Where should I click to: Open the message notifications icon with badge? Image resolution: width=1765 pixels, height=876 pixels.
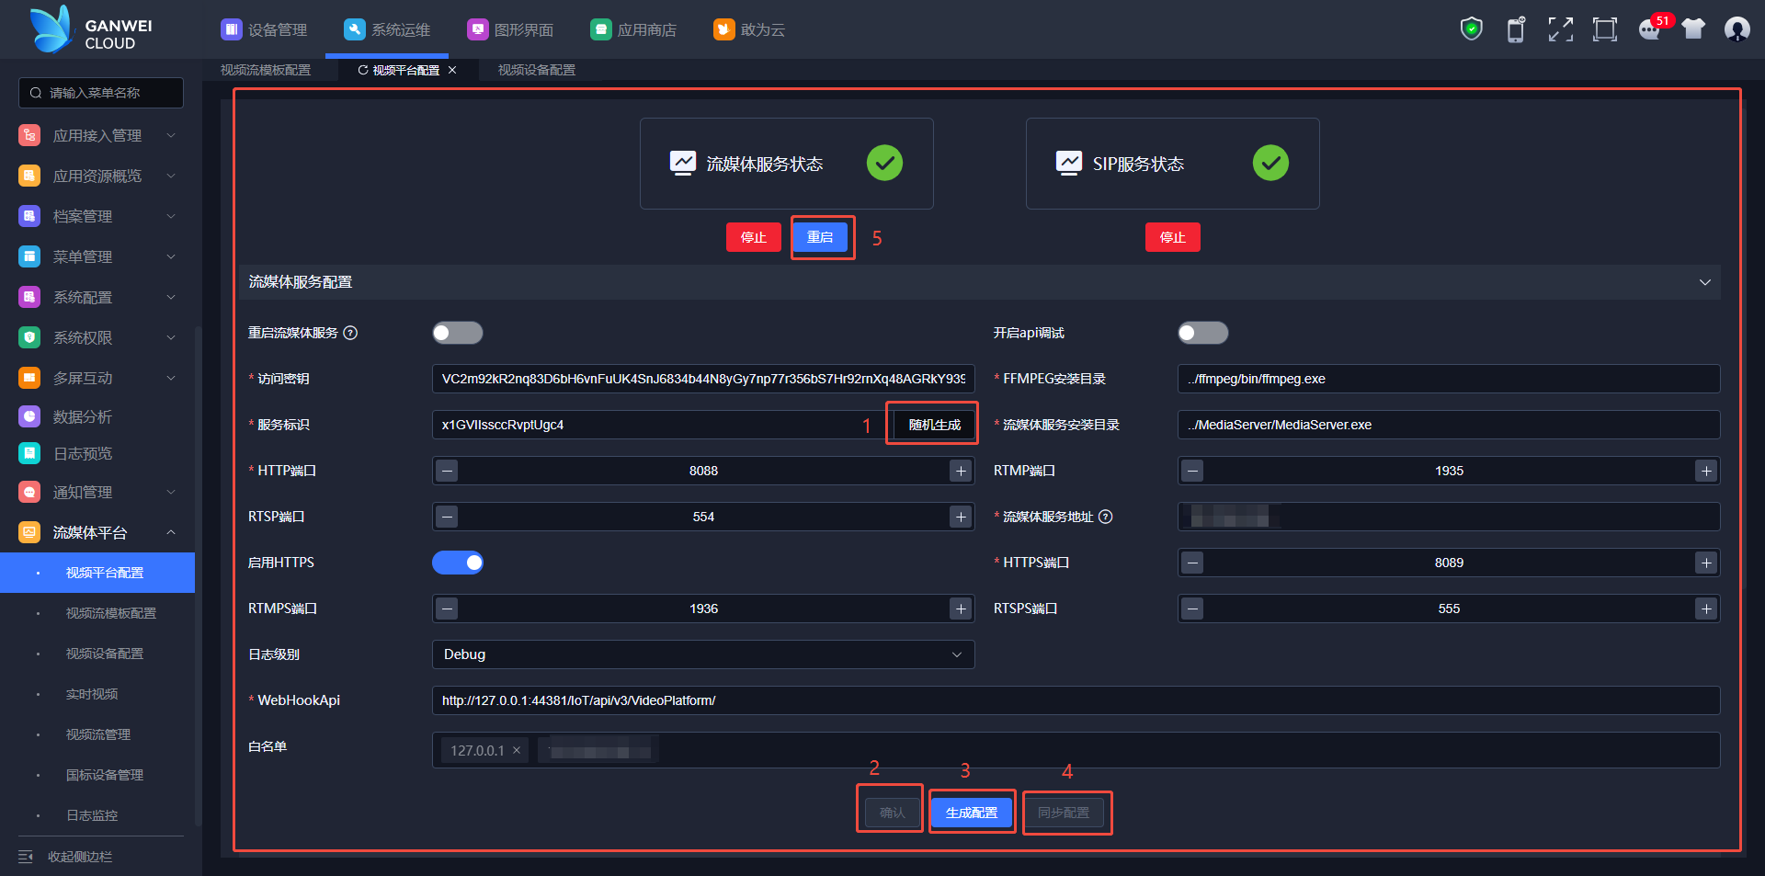(x=1649, y=29)
